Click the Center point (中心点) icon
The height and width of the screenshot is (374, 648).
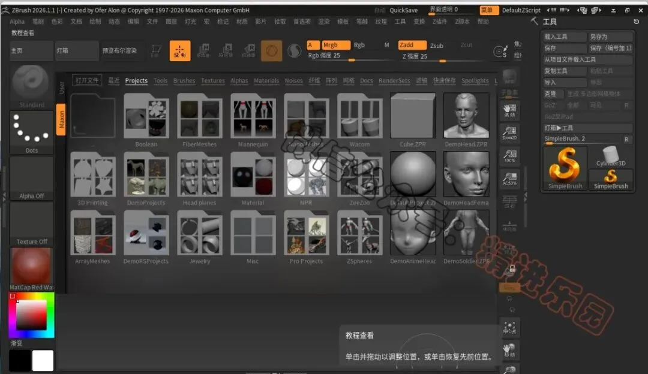(509, 328)
